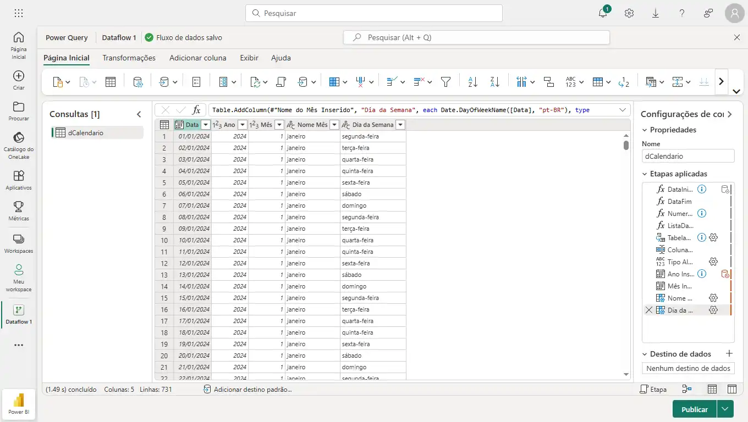Open app launcher grid icon

coord(18,13)
